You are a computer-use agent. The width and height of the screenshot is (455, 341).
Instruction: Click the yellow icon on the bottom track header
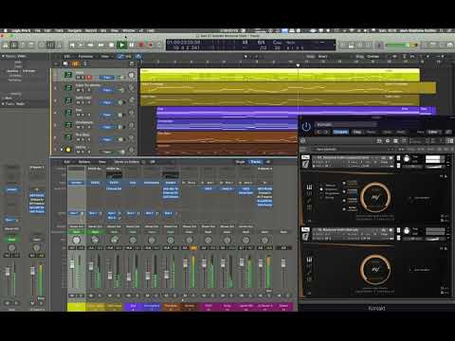coord(68,149)
